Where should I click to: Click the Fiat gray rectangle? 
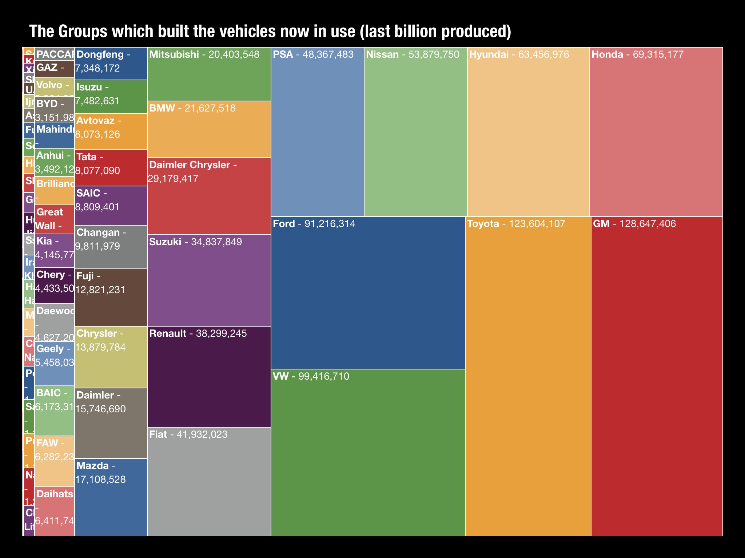(209, 481)
